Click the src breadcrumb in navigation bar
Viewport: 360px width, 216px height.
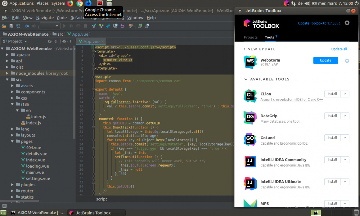point(58,34)
